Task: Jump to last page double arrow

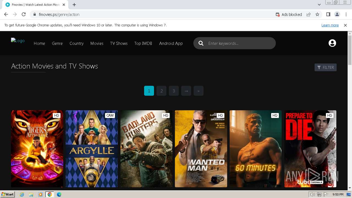Action: click(x=199, y=91)
